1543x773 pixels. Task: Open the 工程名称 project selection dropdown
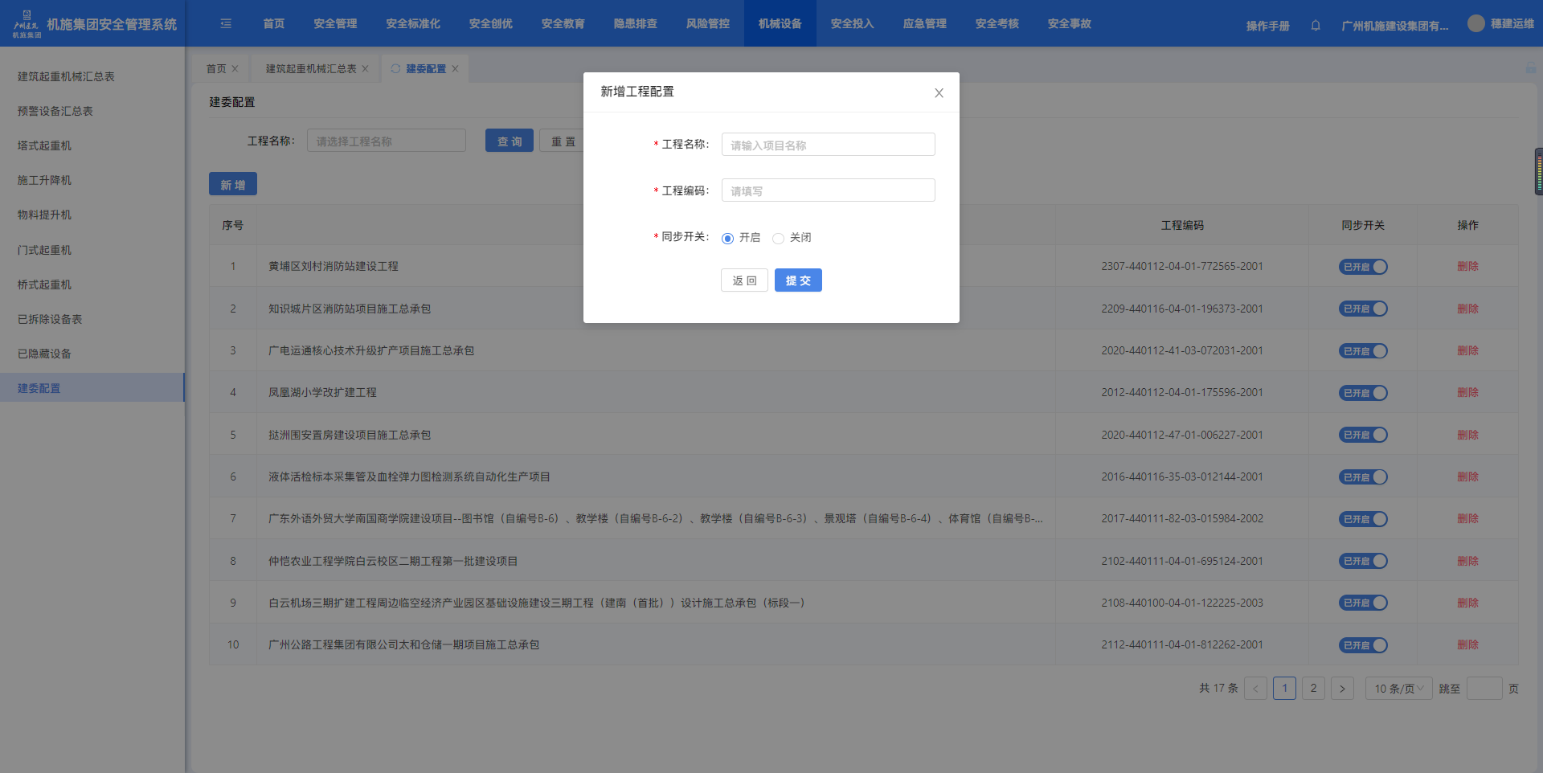click(386, 141)
